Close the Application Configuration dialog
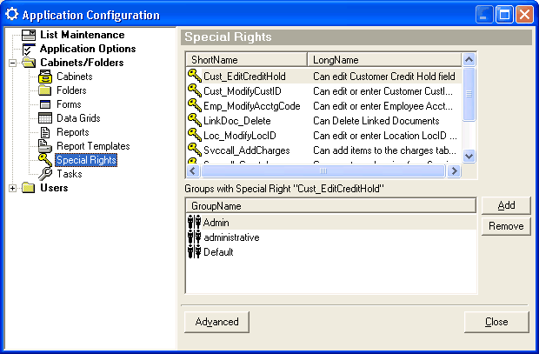Screen dimensions: 539x354 (496, 322)
